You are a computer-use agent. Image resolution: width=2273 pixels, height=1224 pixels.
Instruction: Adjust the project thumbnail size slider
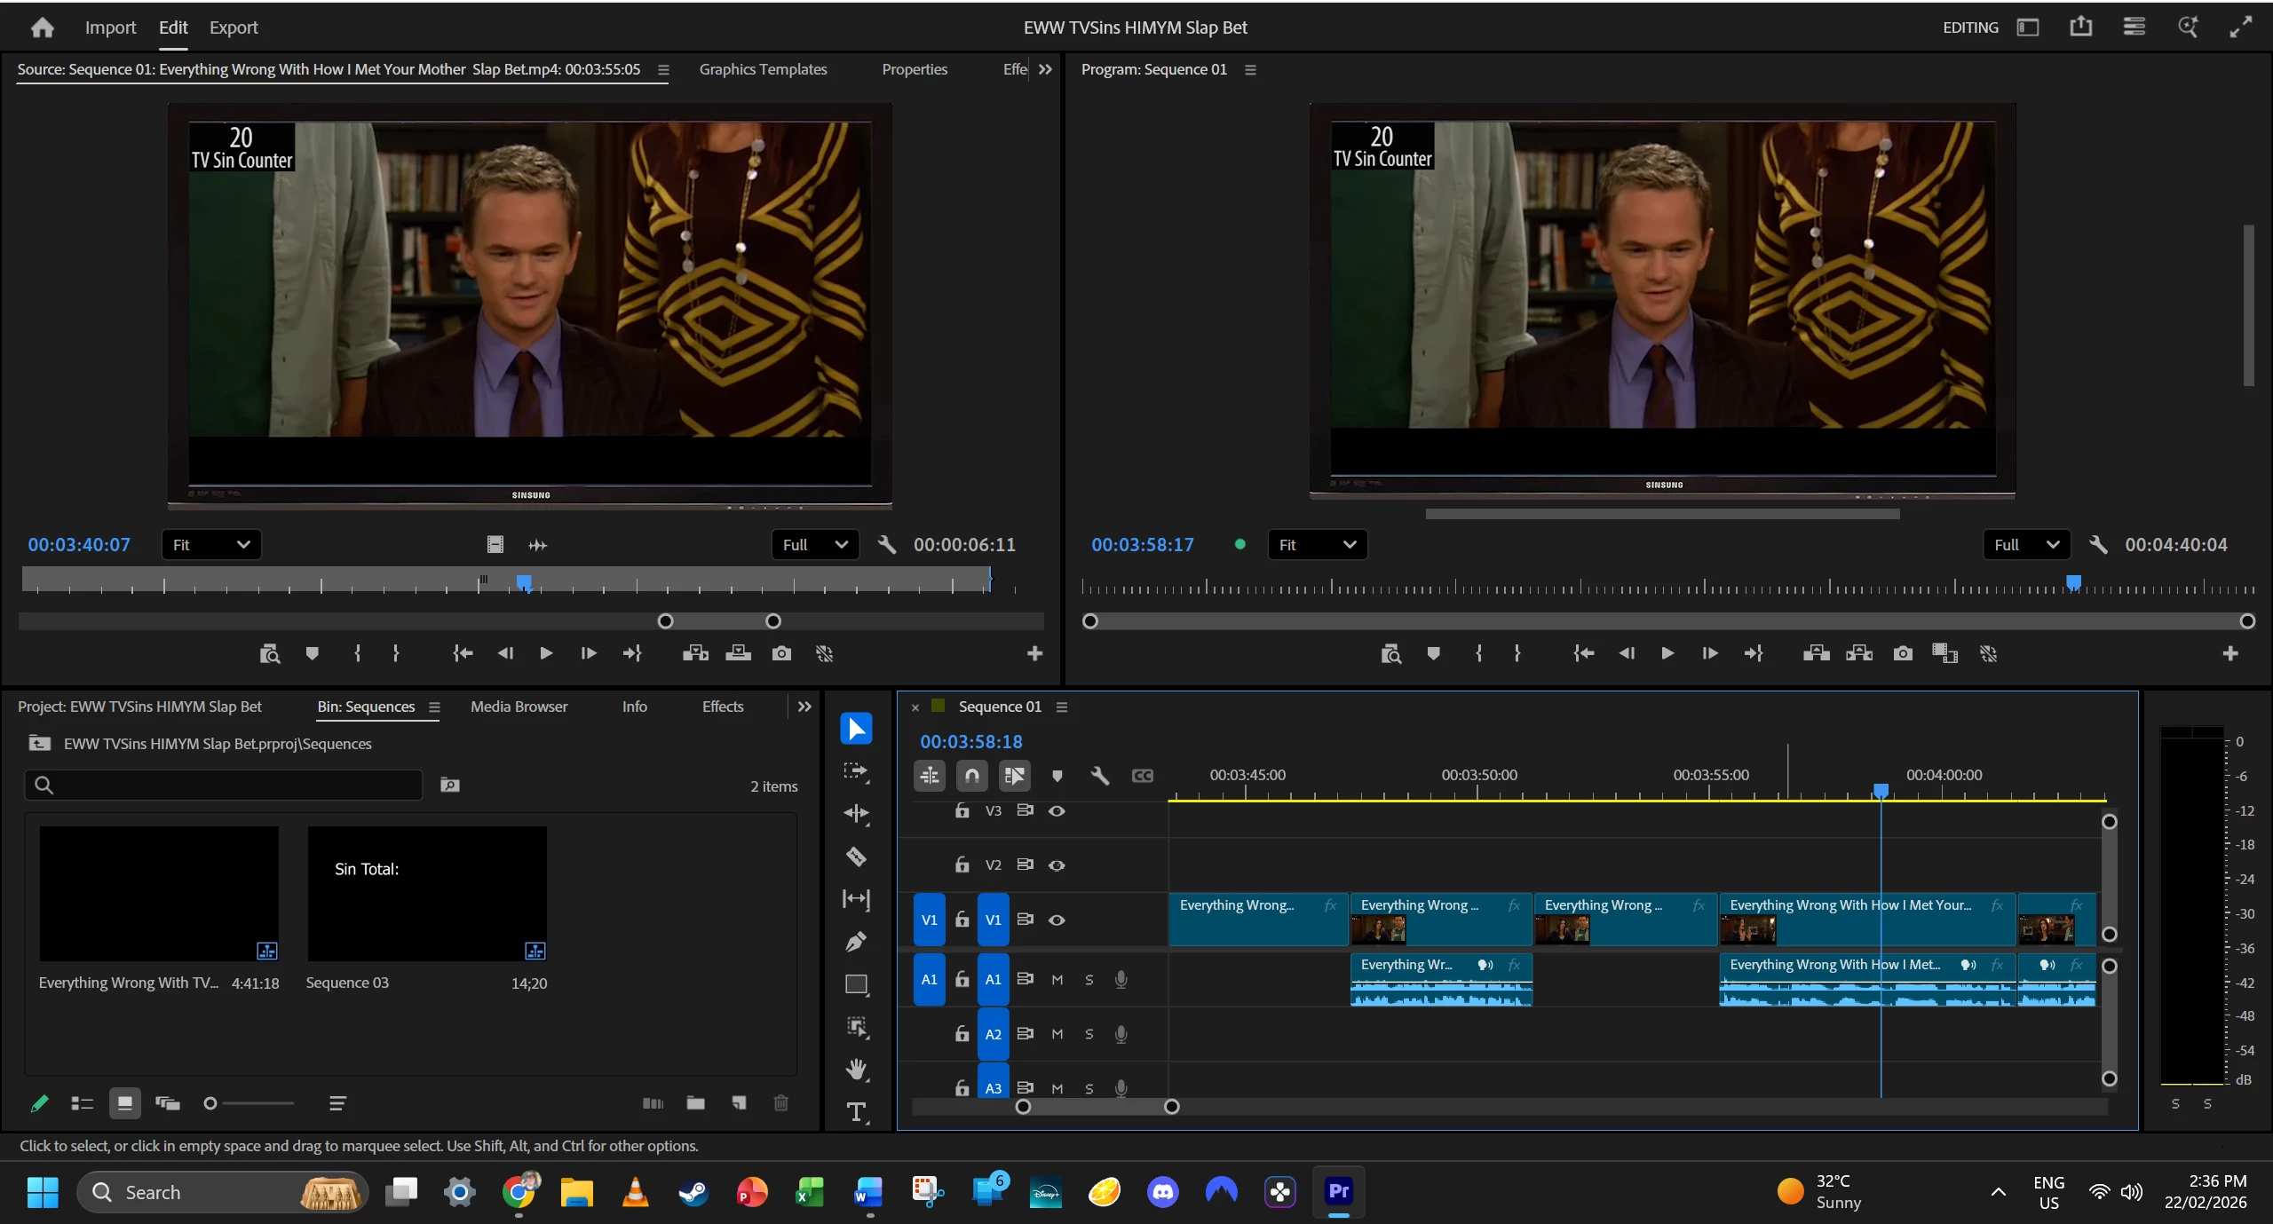pyautogui.click(x=210, y=1103)
